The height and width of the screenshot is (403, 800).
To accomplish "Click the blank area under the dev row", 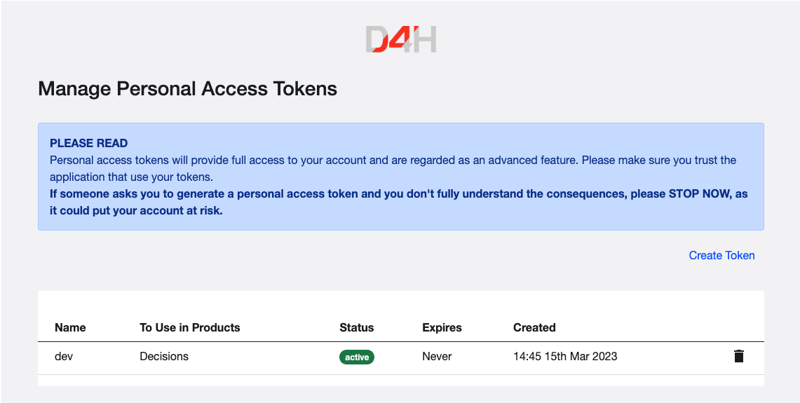I will [x=400, y=380].
